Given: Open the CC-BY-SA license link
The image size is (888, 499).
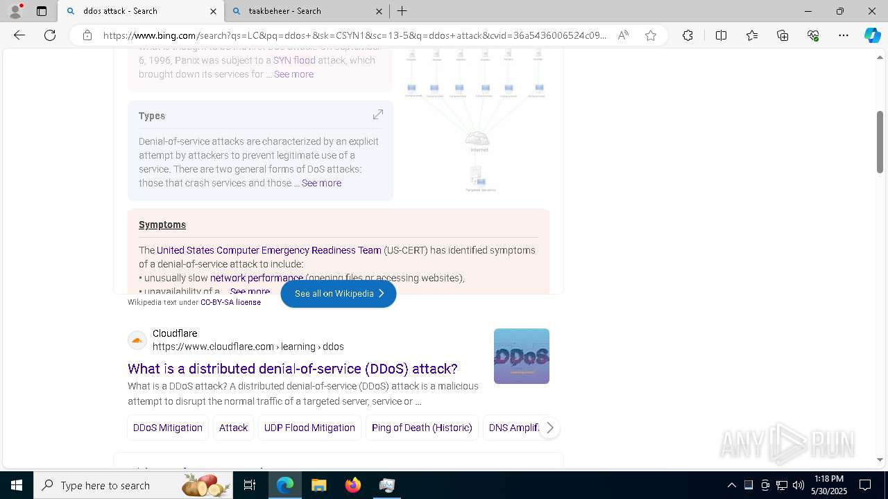Looking at the screenshot, I should [x=230, y=302].
